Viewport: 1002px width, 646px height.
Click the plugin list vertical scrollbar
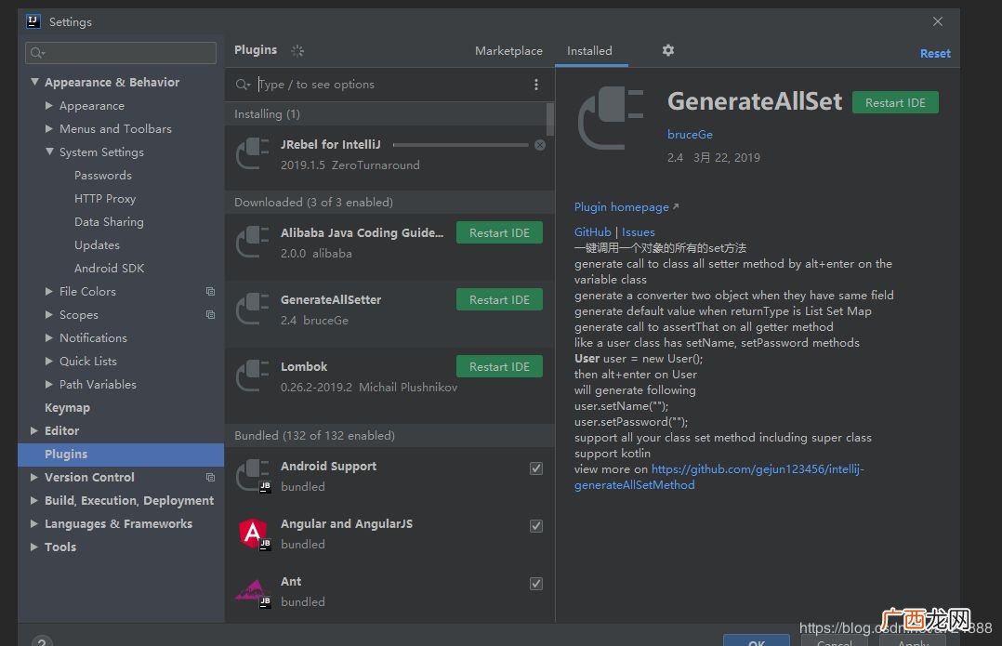(x=549, y=119)
